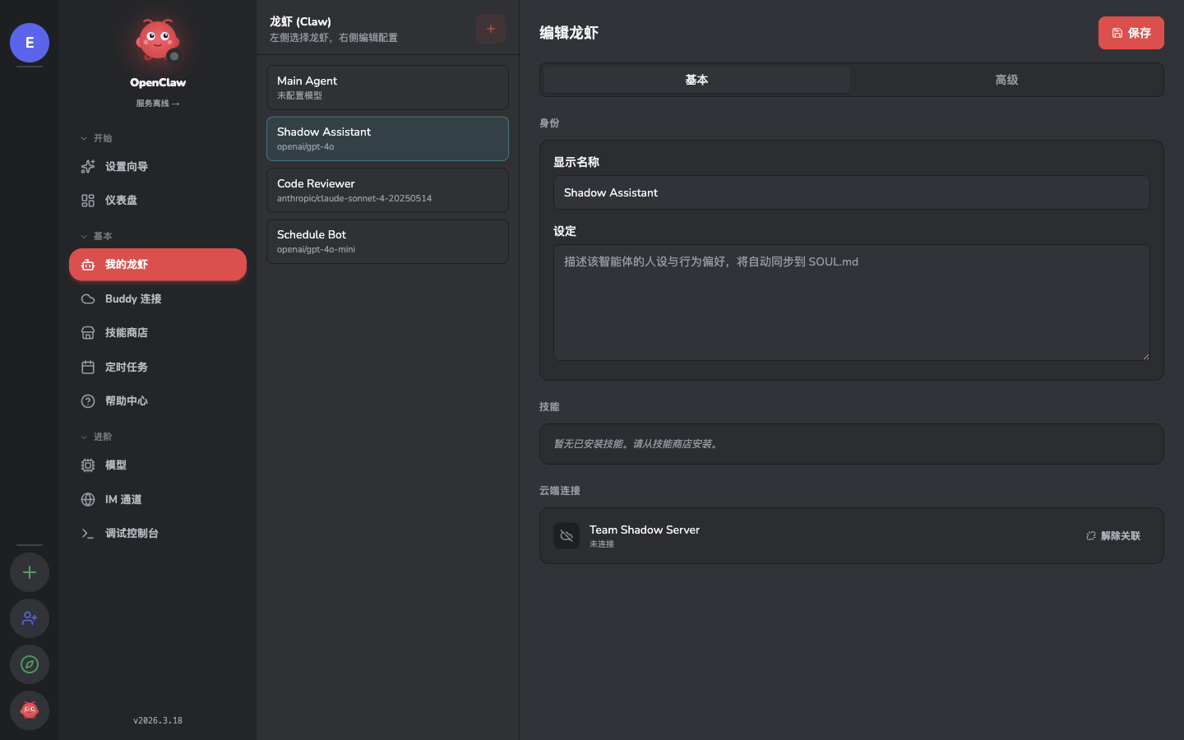The image size is (1184, 740).
Task: Select the Code Reviewer agent
Action: pos(387,190)
